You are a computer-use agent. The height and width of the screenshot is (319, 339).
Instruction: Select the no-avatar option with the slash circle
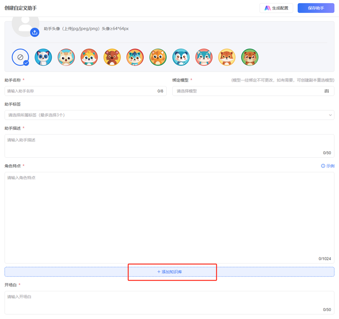20,57
